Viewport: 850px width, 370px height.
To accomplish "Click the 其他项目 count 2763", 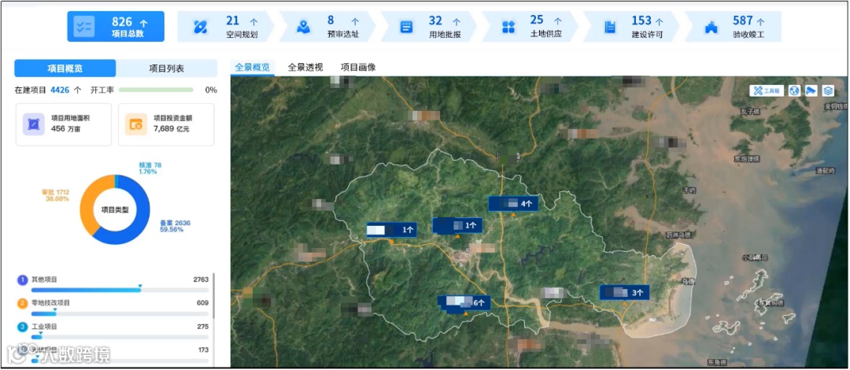I will 201,279.
